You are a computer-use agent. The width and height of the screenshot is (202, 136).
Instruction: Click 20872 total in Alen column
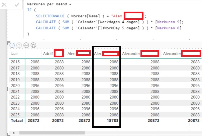click(84, 121)
